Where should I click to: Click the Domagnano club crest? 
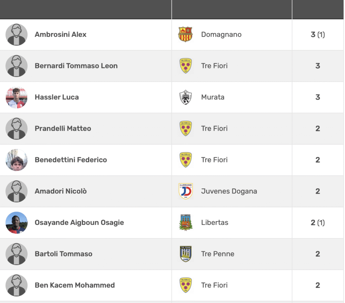point(186,35)
